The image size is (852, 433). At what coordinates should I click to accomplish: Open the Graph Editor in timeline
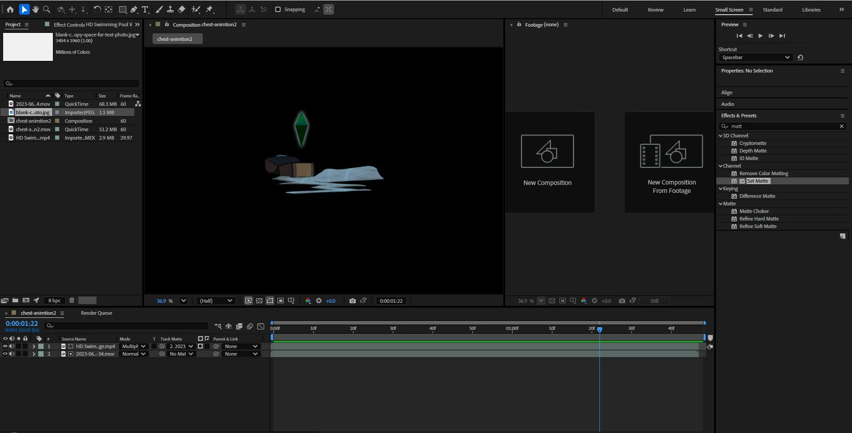[261, 326]
